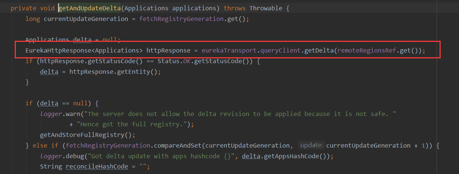
Task: Click the getAndUpdateDelta method name
Action: point(90,8)
